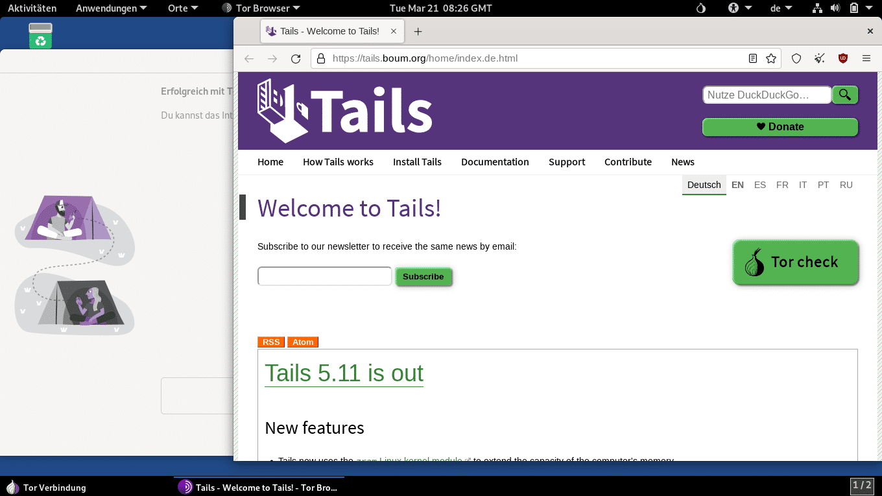Image resolution: width=882 pixels, height=496 pixels.
Task: Switch page language to ES
Action: [760, 185]
